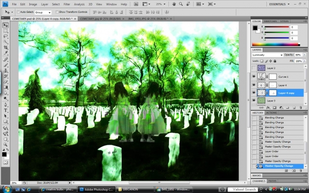The image size is (309, 193).
Task: Open the Windows Start button
Action: 7,189
